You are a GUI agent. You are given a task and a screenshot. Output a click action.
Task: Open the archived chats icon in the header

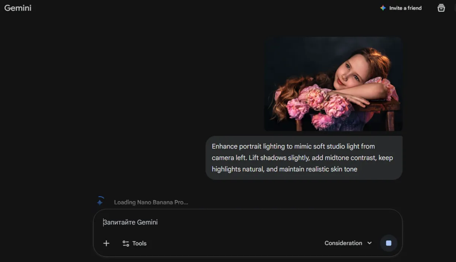point(441,8)
